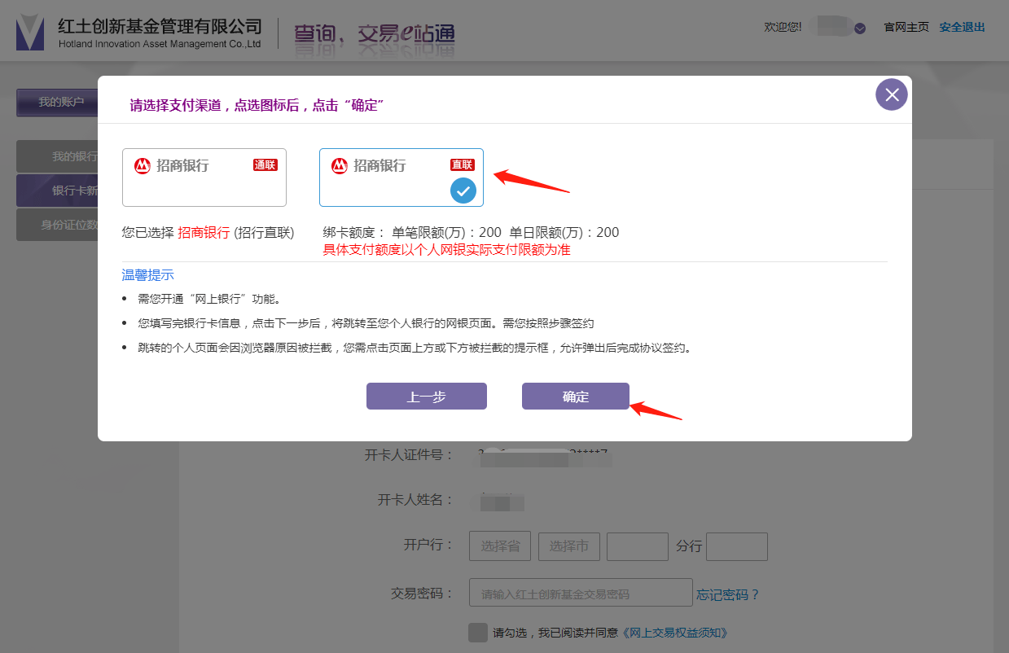1009x653 pixels.
Task: Open the user account dropdown arrow
Action: [x=860, y=28]
